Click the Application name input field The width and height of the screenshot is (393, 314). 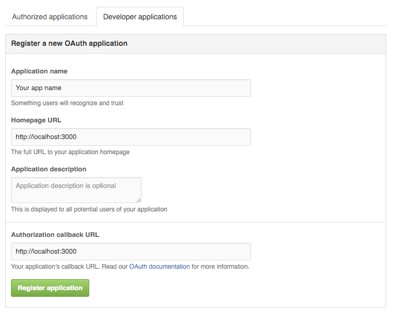click(131, 88)
